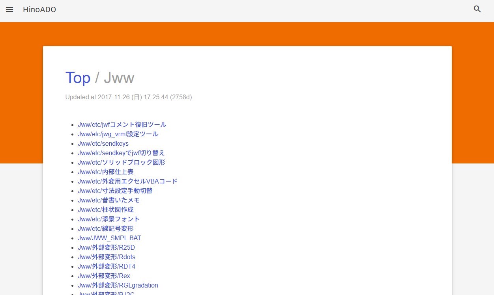Open Jww/外部変形/RGLgradation link

(118, 285)
